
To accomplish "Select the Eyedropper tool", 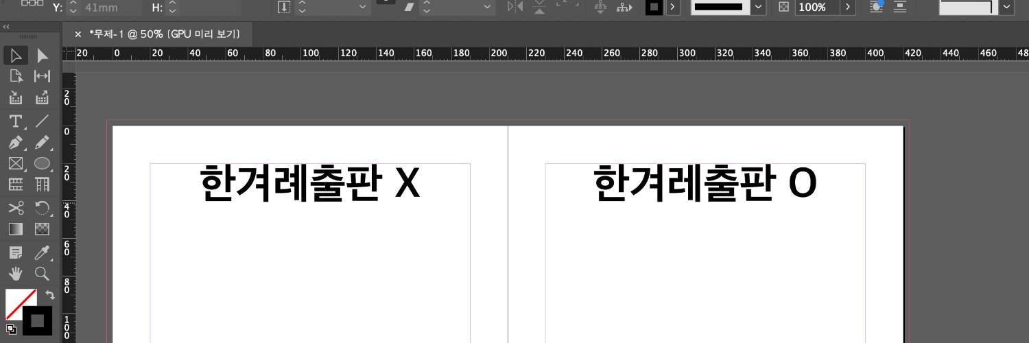I will pos(42,253).
